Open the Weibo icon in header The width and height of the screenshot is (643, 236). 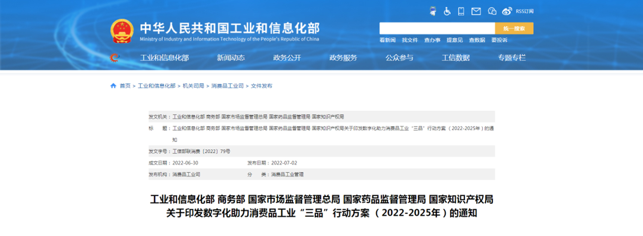[507, 11]
